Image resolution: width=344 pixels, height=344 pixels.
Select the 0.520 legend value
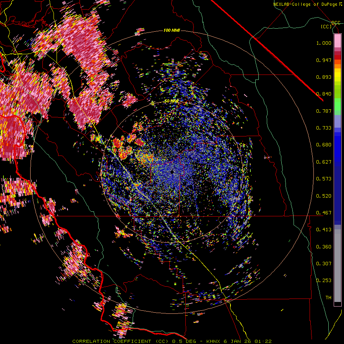324,196
